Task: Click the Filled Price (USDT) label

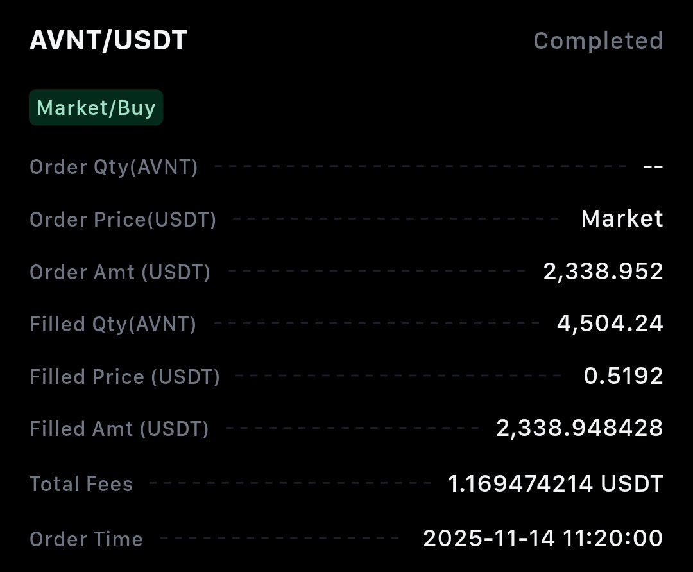Action: pyautogui.click(x=124, y=376)
